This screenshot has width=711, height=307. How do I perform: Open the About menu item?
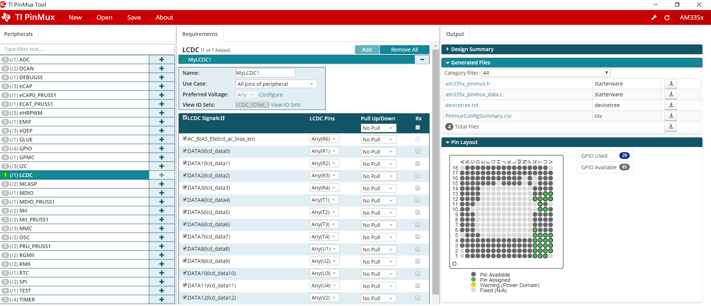pos(164,17)
